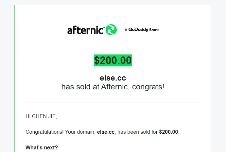The image size is (226, 152).
Task: Click the 'has sold at Afternic, congrats!' line
Action: coord(113,87)
